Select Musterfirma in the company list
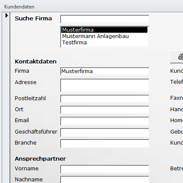 (105, 30)
